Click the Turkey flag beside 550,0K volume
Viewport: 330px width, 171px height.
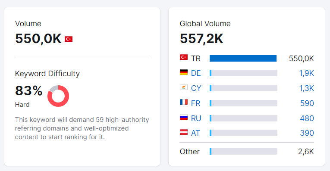69,39
